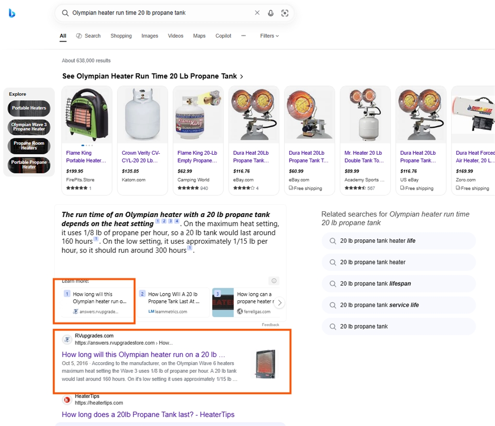Click Dura Heat $60.99 product title
The image size is (495, 426).
click(309, 157)
